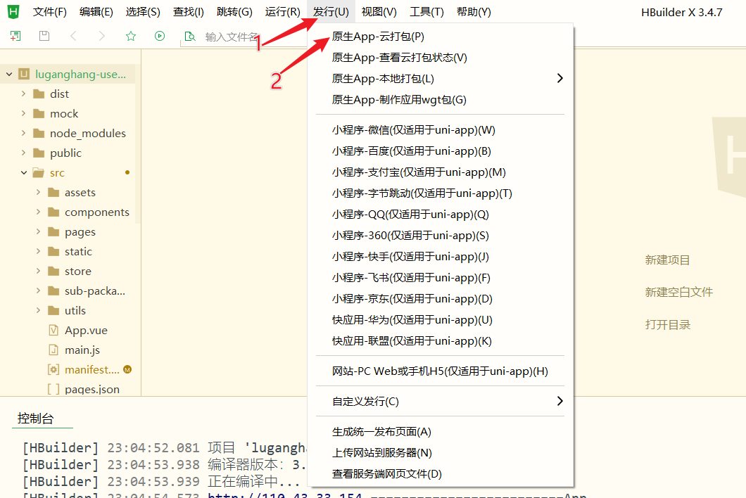Open the 运行(R) menu
Viewport: 746px width, 498px height.
283,12
